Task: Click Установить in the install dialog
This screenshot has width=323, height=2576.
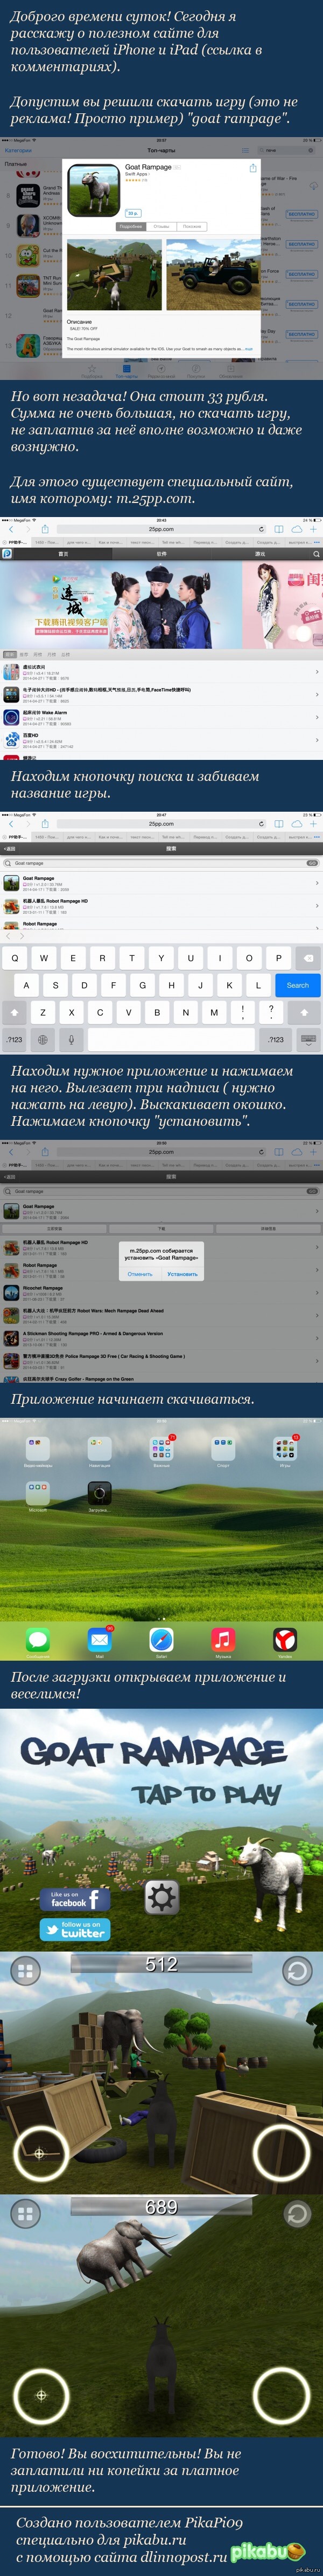Action: (x=182, y=1274)
